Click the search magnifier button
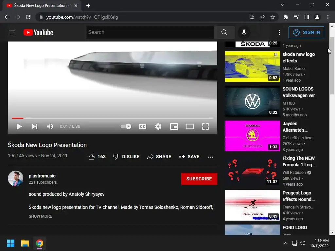This screenshot has width=335, height=251. tap(224, 32)
